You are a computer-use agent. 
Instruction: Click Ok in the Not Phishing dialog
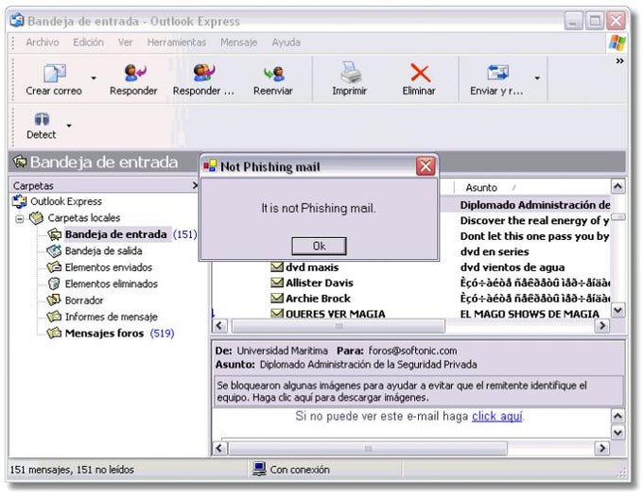coord(319,246)
